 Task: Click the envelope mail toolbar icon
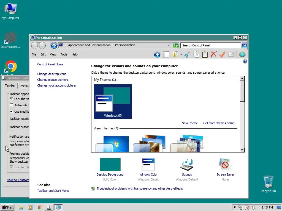click(x=231, y=54)
